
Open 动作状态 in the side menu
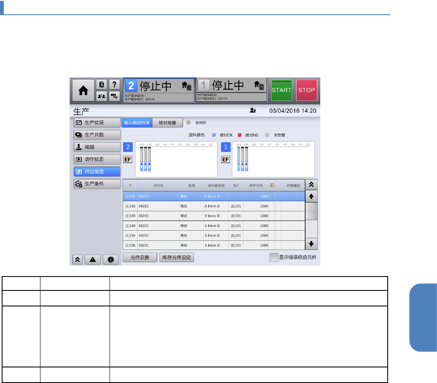pos(97,159)
